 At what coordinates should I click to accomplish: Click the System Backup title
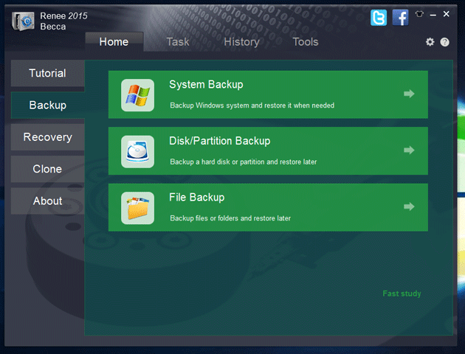coord(206,84)
